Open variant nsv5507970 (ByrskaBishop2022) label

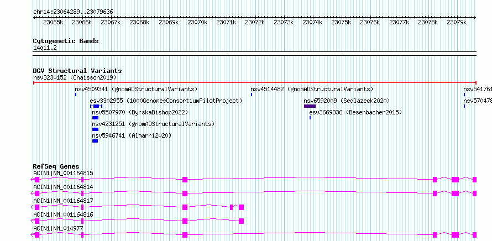[x=140, y=112]
